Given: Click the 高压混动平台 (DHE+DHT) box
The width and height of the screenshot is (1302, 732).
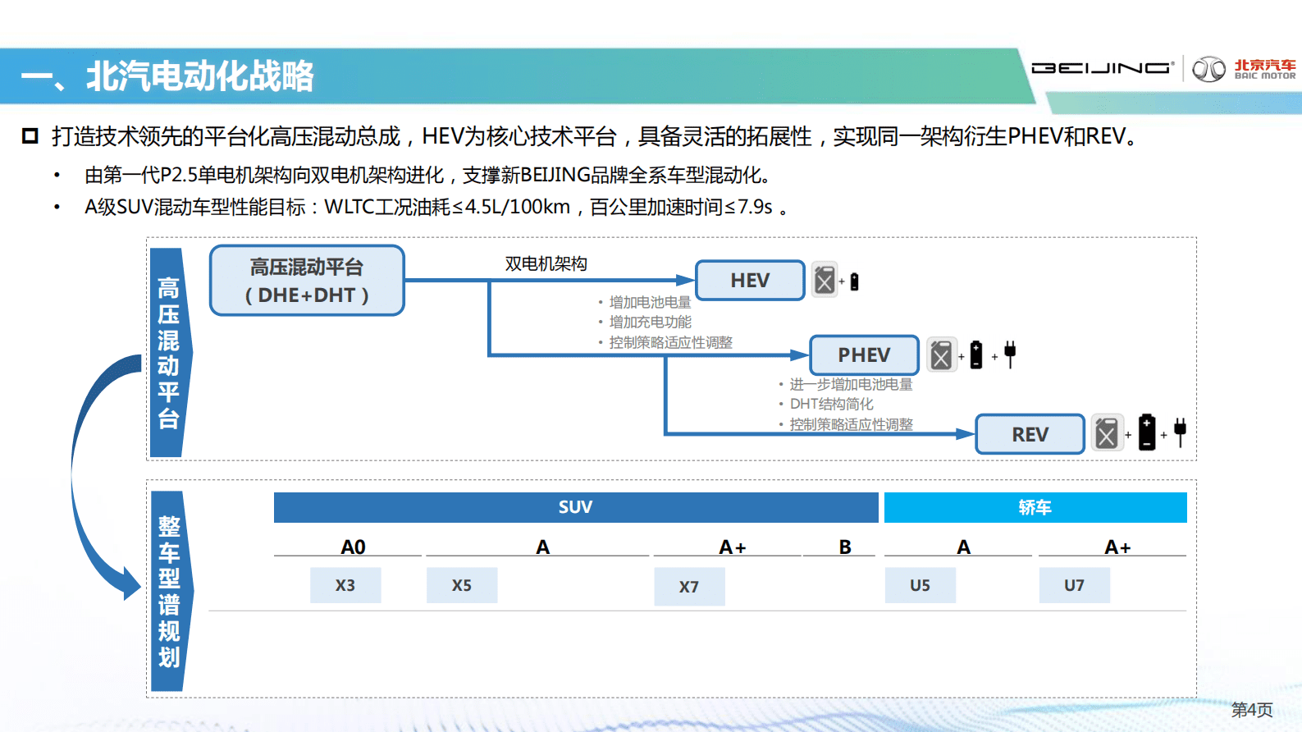Looking at the screenshot, I should 307,281.
